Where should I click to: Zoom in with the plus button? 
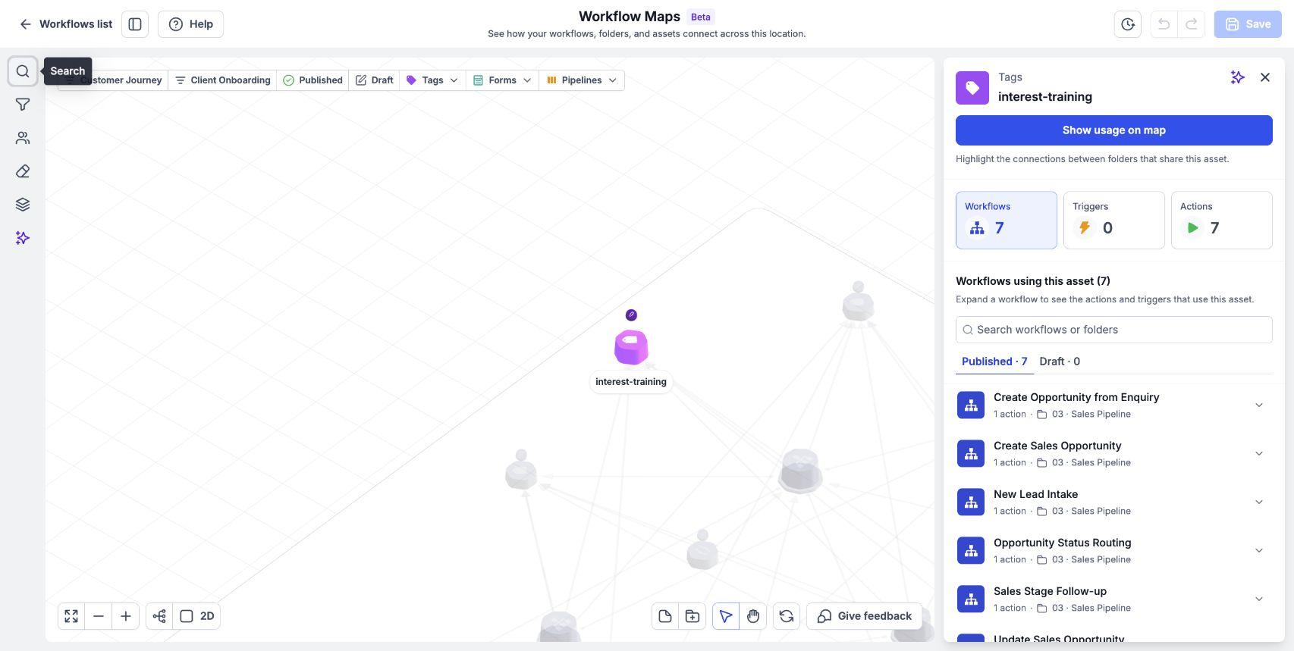(126, 616)
